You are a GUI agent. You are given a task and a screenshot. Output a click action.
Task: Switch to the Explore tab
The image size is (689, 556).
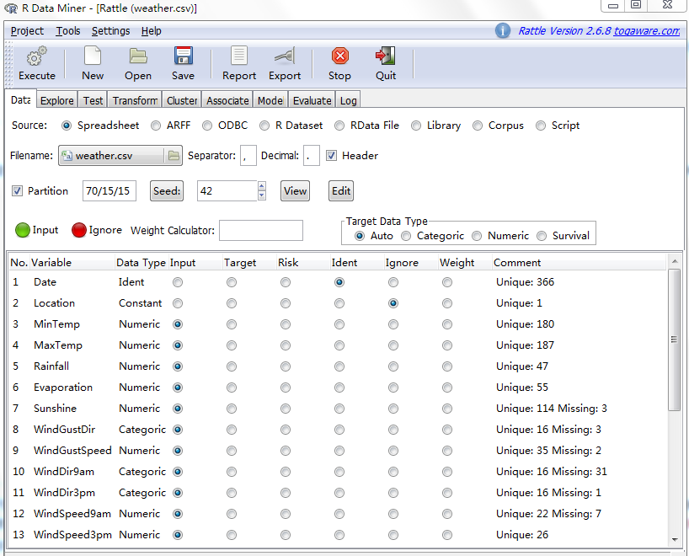57,100
